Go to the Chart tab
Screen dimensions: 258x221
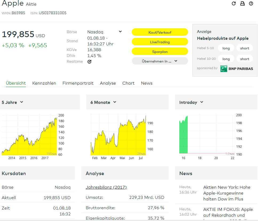coord(128,83)
